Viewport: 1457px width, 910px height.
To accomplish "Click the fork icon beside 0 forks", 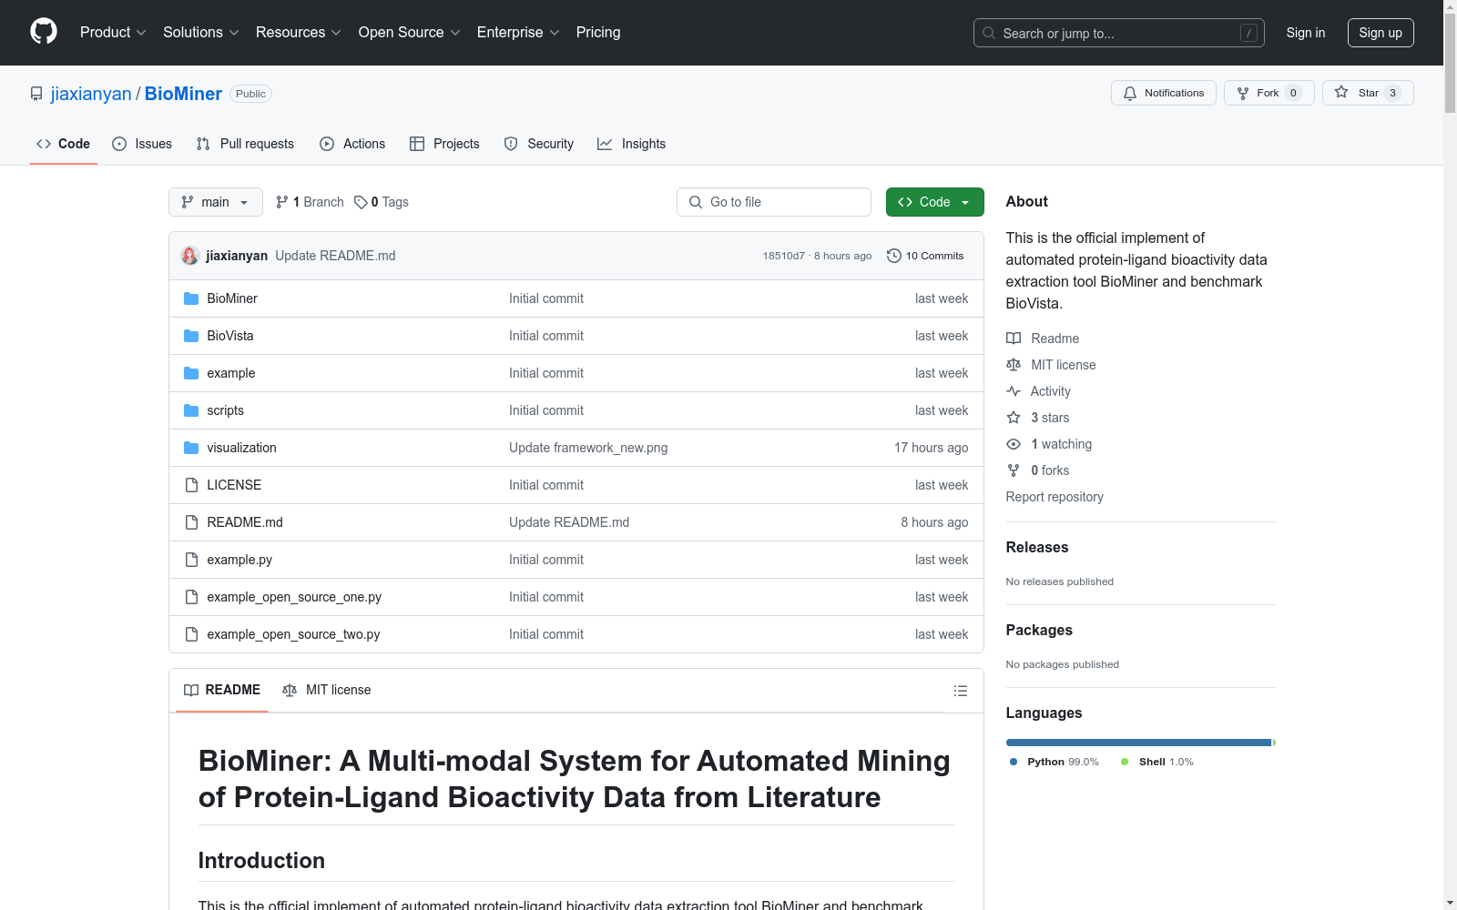I will click(1014, 470).
